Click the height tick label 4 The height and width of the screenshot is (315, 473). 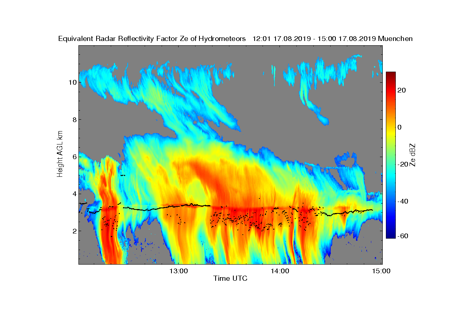click(74, 194)
